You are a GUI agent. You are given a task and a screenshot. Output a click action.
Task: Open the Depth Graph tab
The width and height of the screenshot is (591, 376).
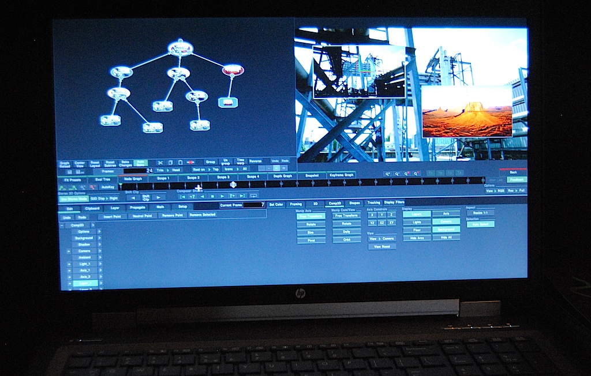pyautogui.click(x=283, y=176)
